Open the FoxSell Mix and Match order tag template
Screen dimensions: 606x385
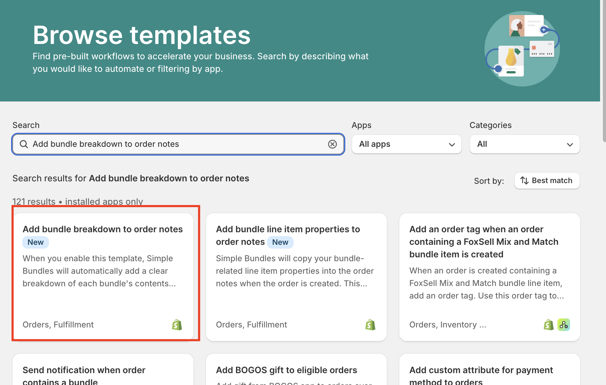tap(490, 277)
